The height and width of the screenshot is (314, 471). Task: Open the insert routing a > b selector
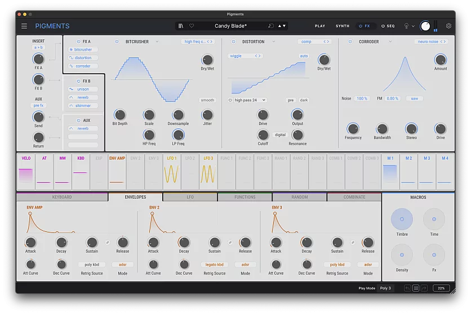pyautogui.click(x=38, y=47)
